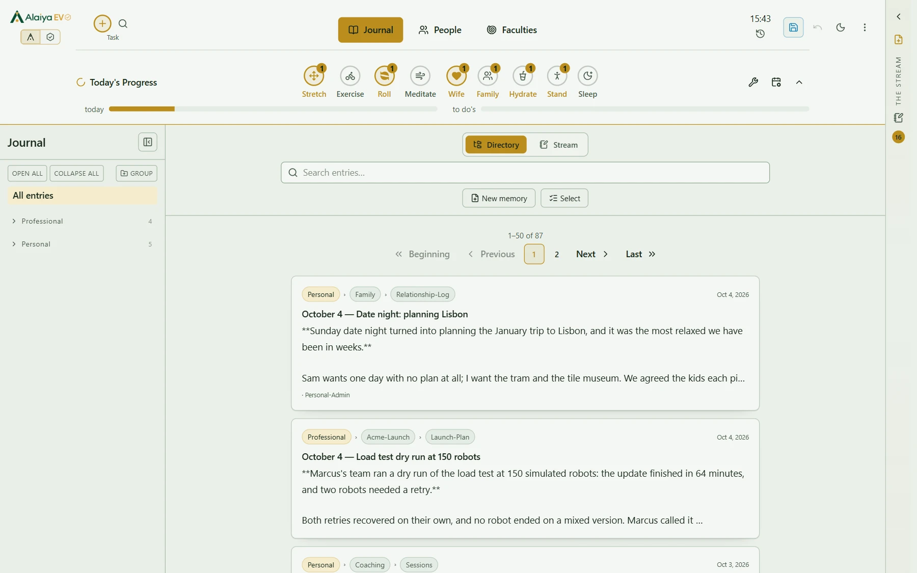Click the 16 count badge
The width and height of the screenshot is (917, 573).
point(899,137)
